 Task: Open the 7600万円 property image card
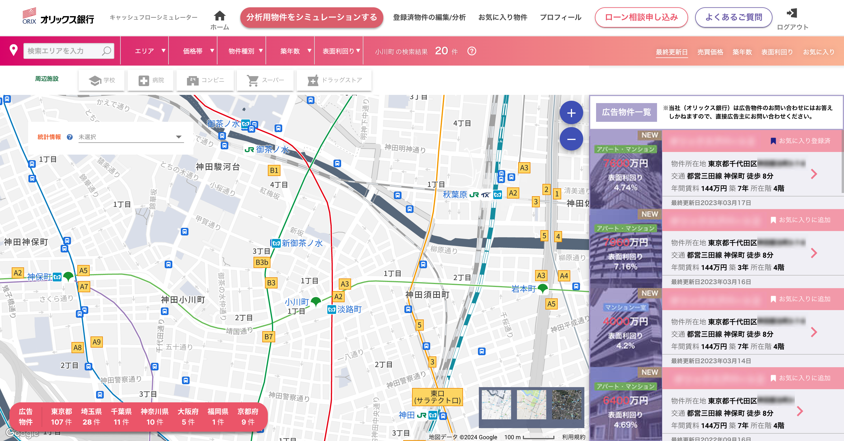point(626,169)
